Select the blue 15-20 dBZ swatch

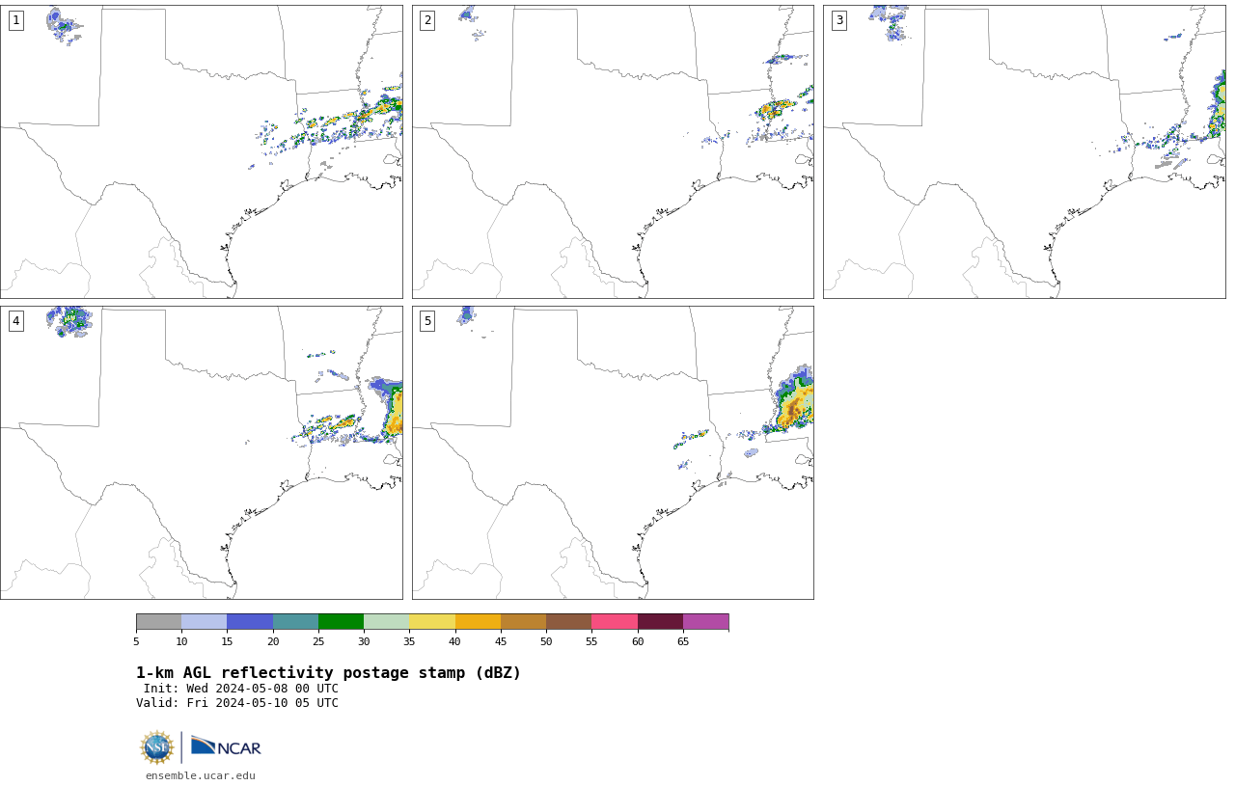point(250,622)
